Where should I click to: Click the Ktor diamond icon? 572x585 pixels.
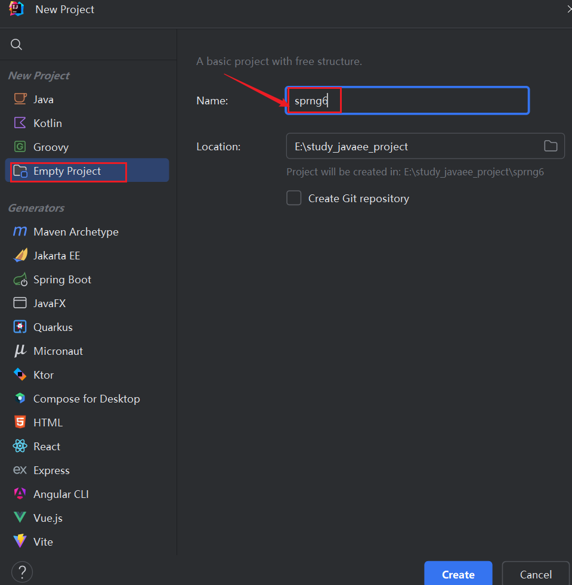(20, 374)
